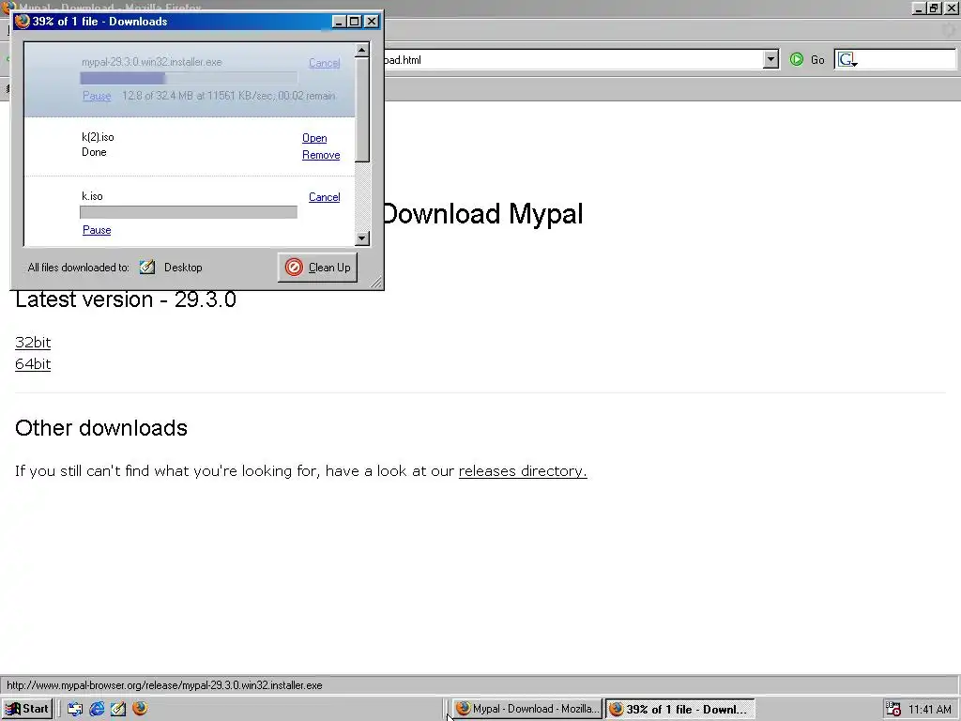Viewport: 961px width, 721px height.
Task: Click the Download Mypal page heading
Action: [483, 214]
